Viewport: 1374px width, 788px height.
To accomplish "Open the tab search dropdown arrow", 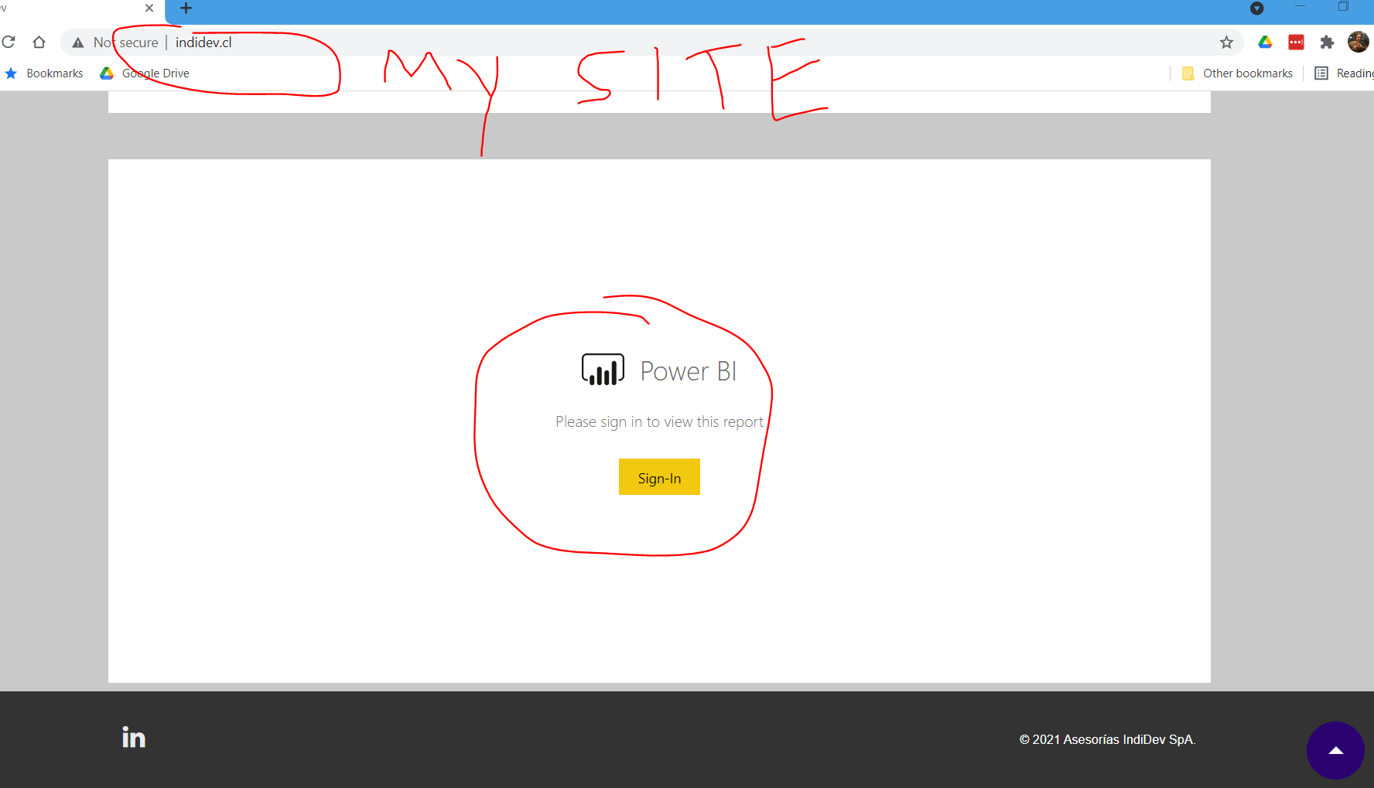I will [1257, 9].
